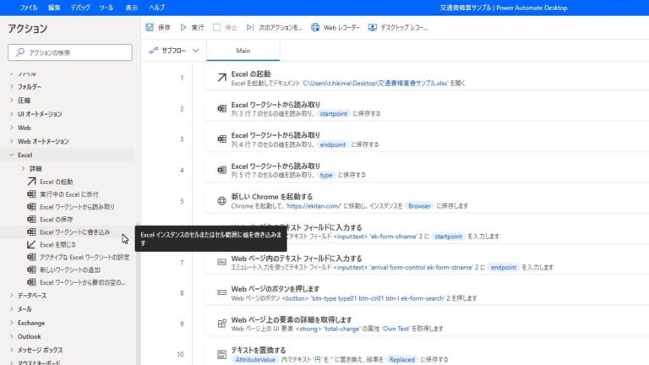This screenshot has width=649, height=365.
Task: Select Excel を閉じる action icon
Action: coord(31,244)
